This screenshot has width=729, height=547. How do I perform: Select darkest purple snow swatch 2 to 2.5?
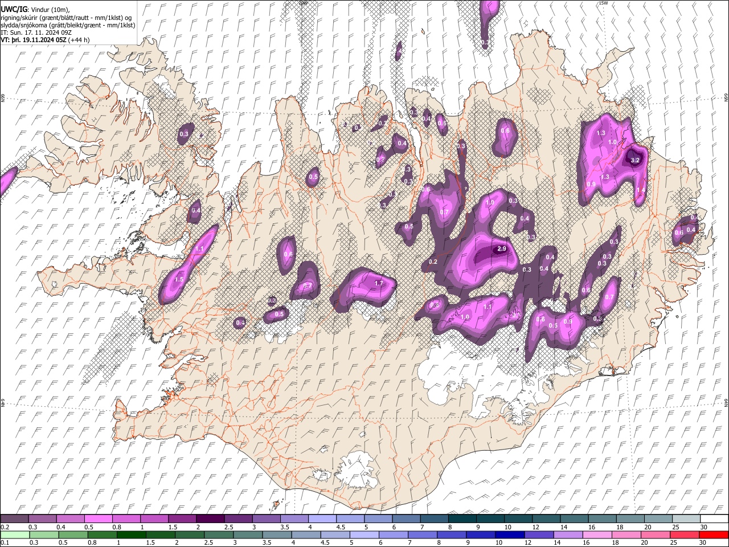[x=210, y=519]
